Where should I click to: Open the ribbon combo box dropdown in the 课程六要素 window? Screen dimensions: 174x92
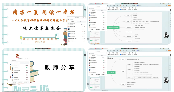[x=124, y=8]
